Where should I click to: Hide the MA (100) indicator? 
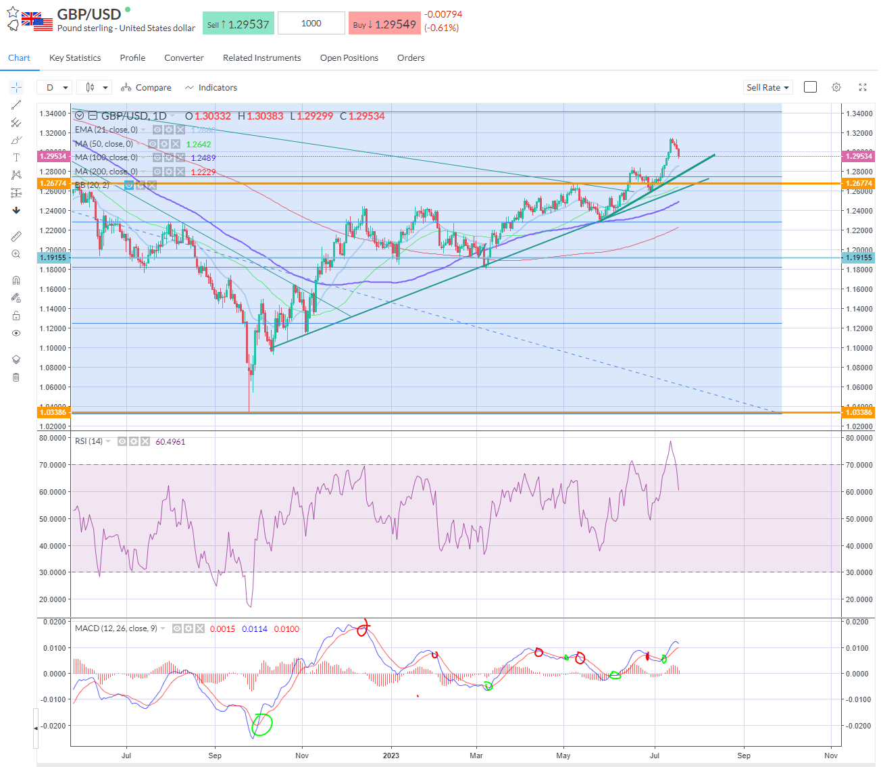point(157,157)
